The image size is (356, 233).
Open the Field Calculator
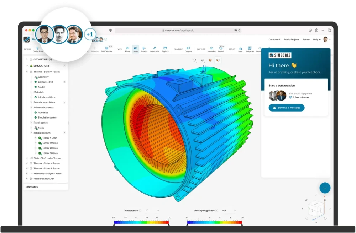[x=107, y=48]
